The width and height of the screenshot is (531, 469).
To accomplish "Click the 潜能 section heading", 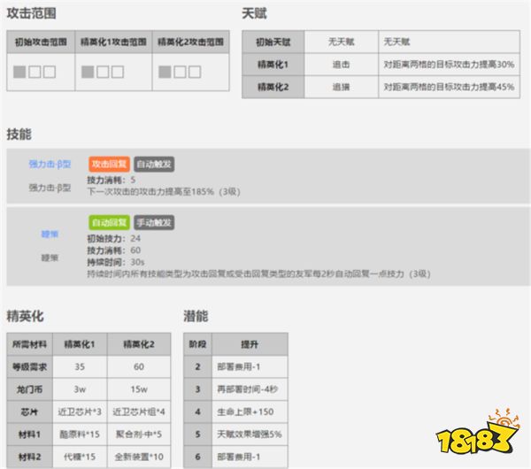I will (x=196, y=315).
